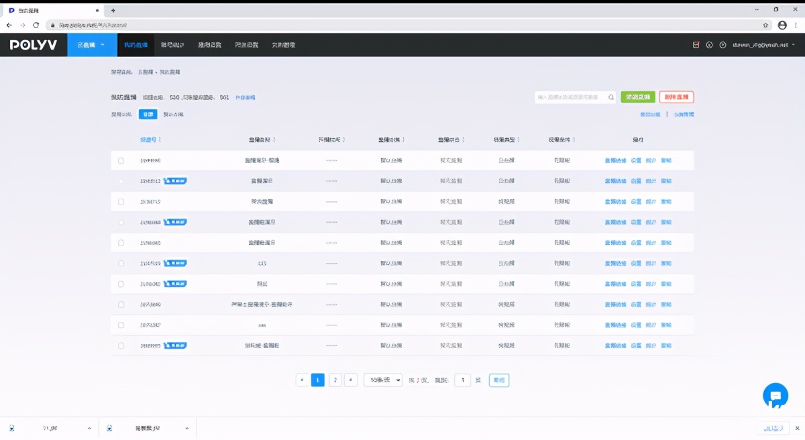Viewport: 805px width, 440px height.
Task: Bookmark this page with the star icon
Action: point(766,25)
